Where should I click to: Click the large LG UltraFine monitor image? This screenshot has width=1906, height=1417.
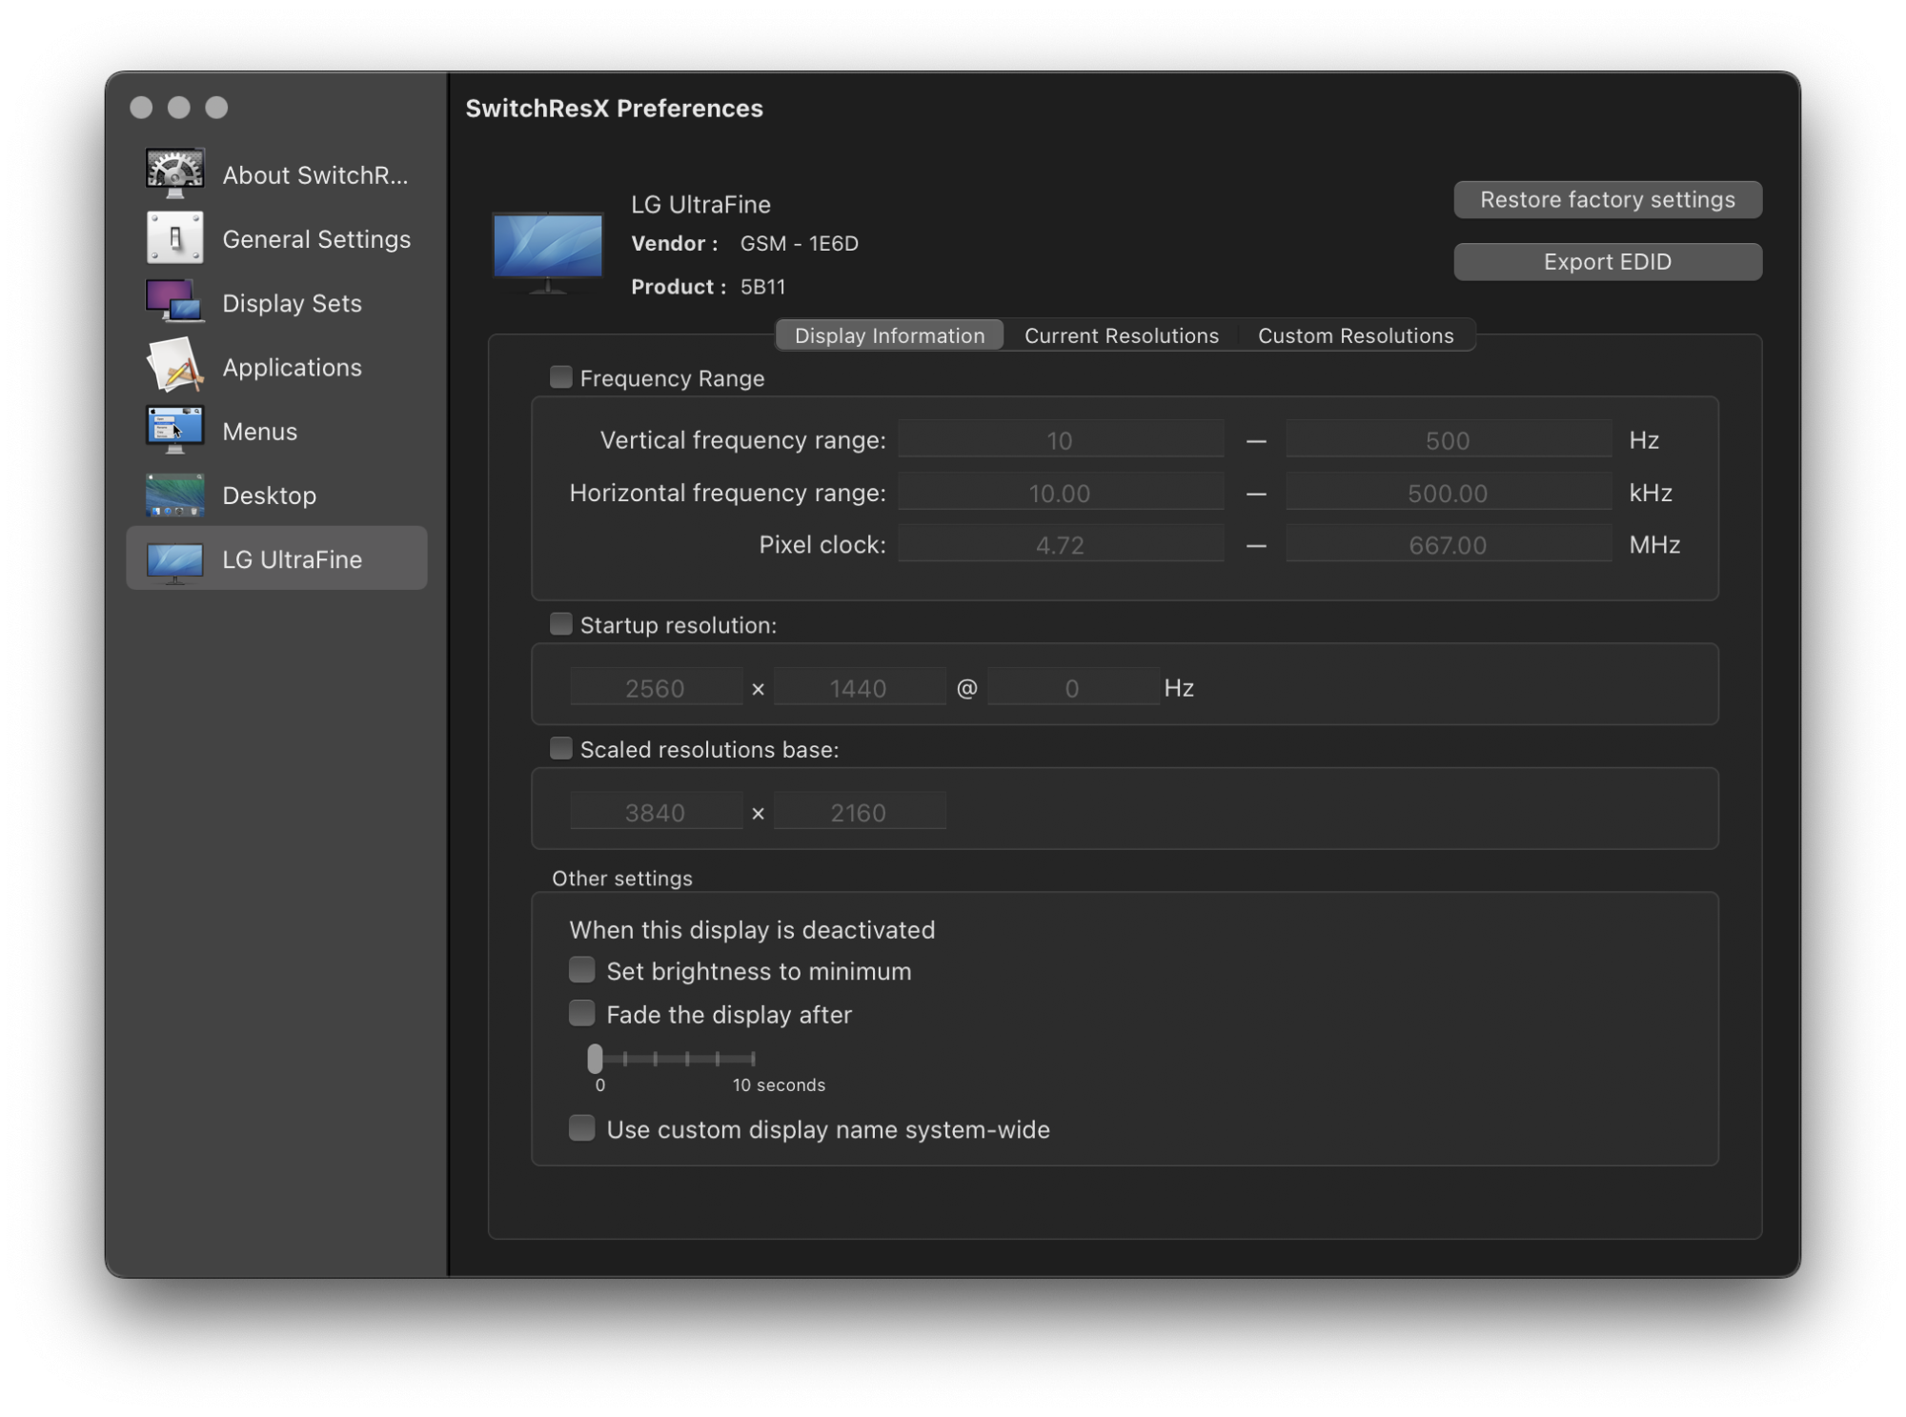click(x=548, y=252)
